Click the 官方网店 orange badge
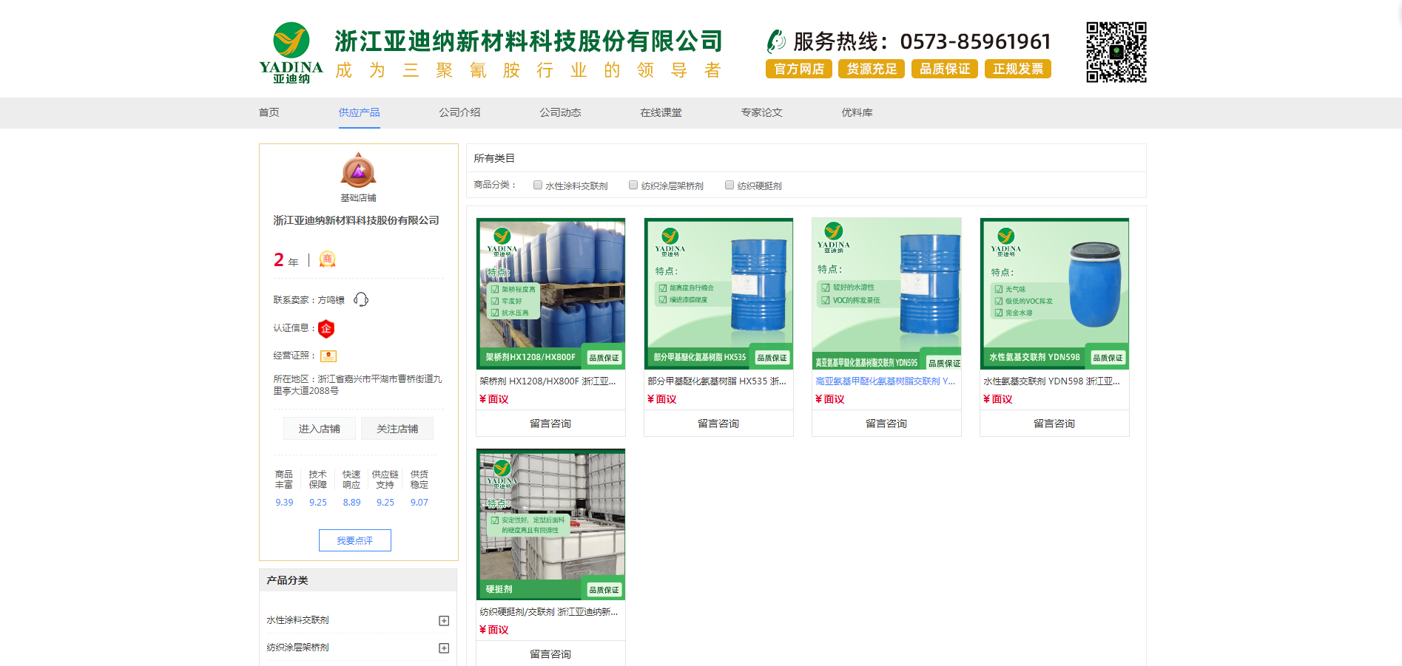This screenshot has height=666, width=1402. [x=799, y=69]
